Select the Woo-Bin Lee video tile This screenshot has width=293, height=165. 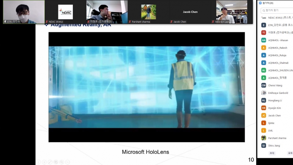click(232, 12)
